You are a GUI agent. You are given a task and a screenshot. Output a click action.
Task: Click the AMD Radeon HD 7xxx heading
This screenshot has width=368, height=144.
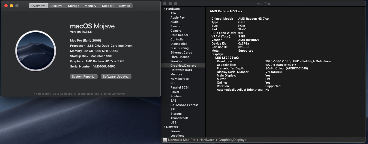point(226,11)
